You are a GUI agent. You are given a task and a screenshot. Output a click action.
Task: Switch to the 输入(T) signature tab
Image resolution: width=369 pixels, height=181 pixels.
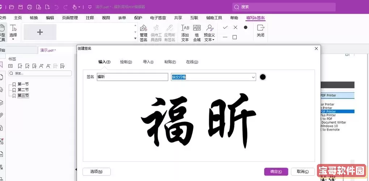pos(104,62)
